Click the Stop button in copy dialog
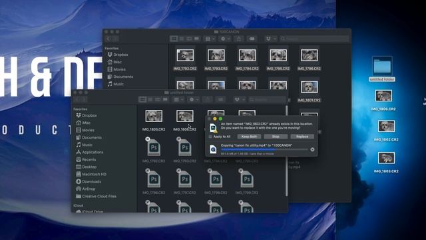 pyautogui.click(x=276, y=137)
